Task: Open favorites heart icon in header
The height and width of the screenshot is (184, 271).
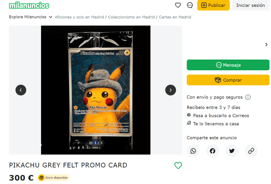Action: [178, 5]
